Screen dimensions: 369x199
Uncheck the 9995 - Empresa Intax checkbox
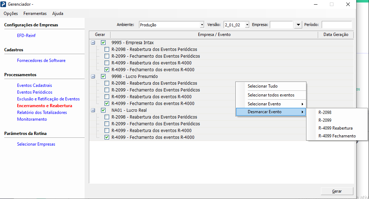(103, 43)
